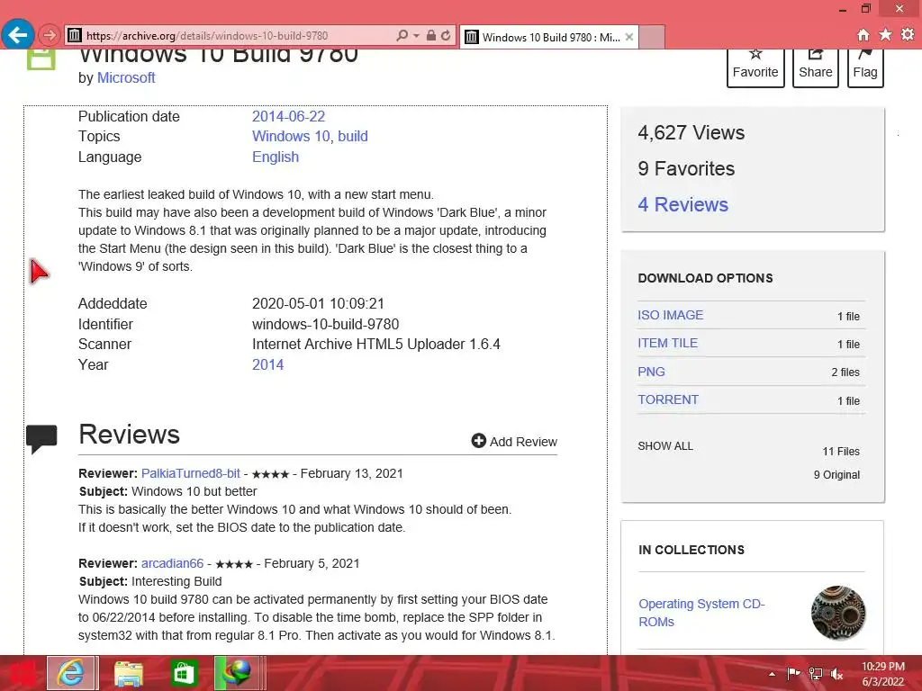Viewport: 922px width, 691px height.
Task: Select the Windows 10 Build 9780 tab
Action: [x=549, y=37]
